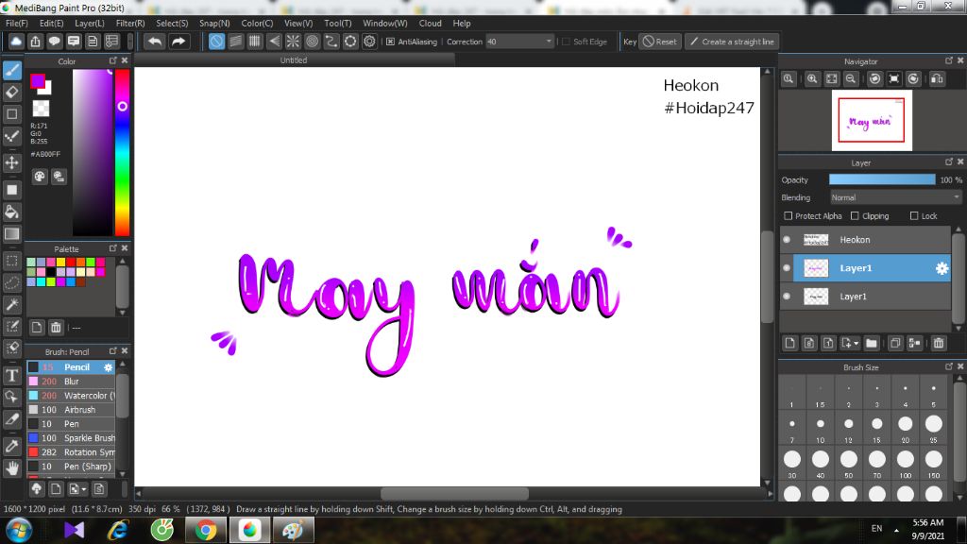Delete layer with Layer panel trash icon
This screenshot has width=967, height=544.
click(x=939, y=343)
